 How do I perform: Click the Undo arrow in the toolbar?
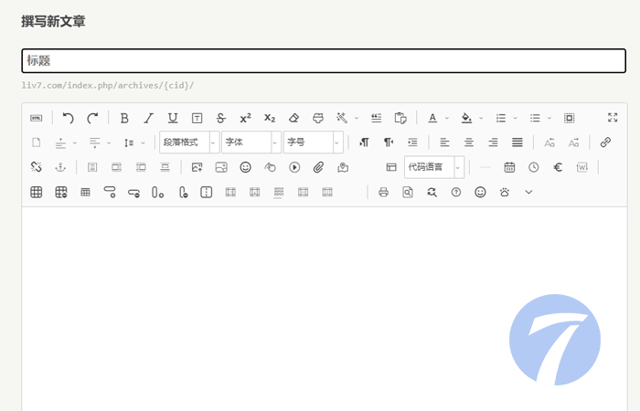(x=68, y=118)
